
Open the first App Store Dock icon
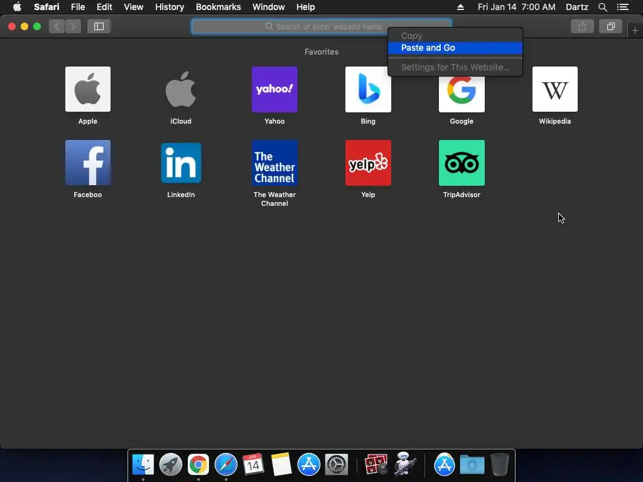308,464
